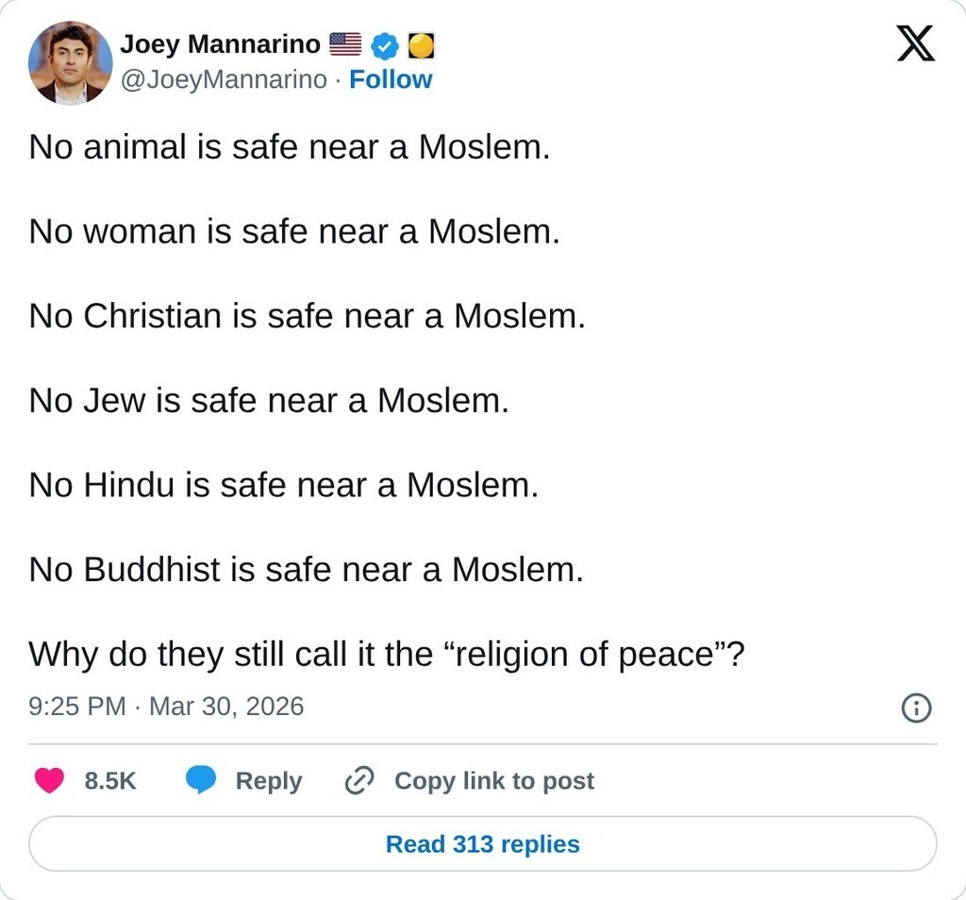Click the chain link icon

[x=359, y=780]
